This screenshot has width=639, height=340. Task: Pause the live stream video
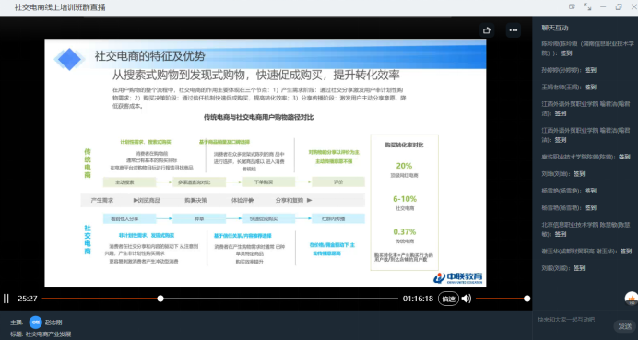(x=6, y=299)
